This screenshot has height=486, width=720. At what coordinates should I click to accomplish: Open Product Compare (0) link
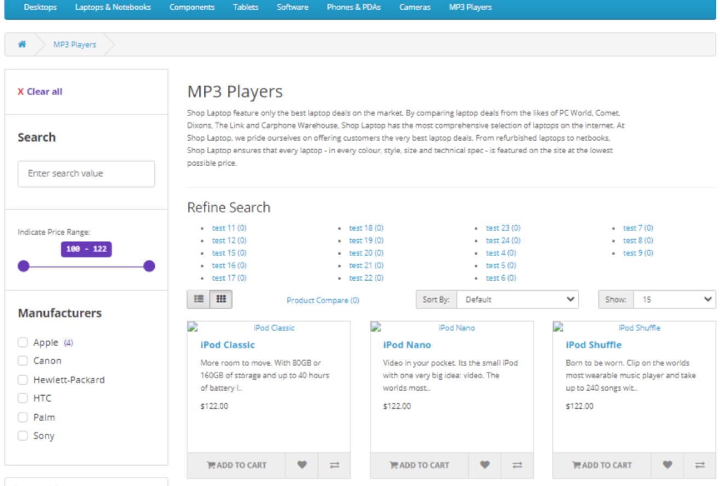(x=323, y=300)
